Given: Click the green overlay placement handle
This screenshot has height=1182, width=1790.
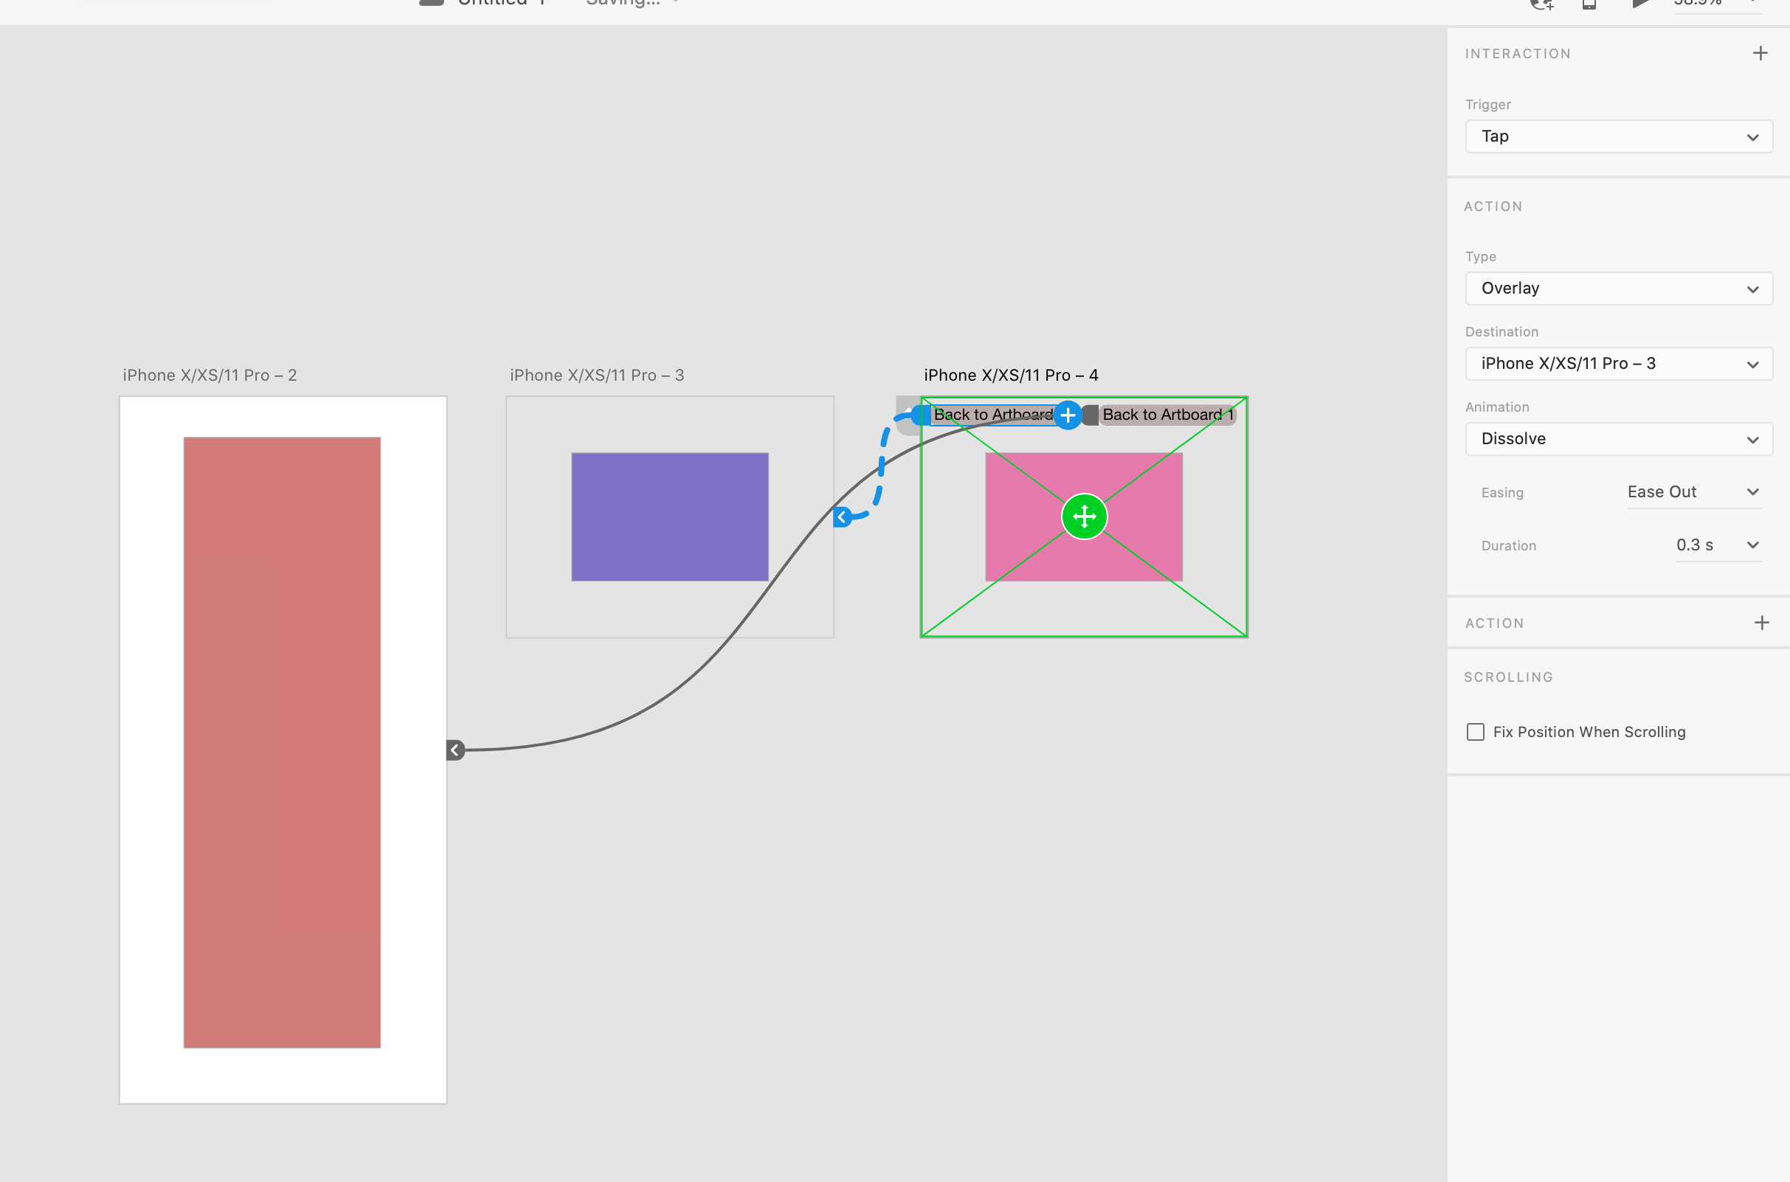Looking at the screenshot, I should (1083, 516).
